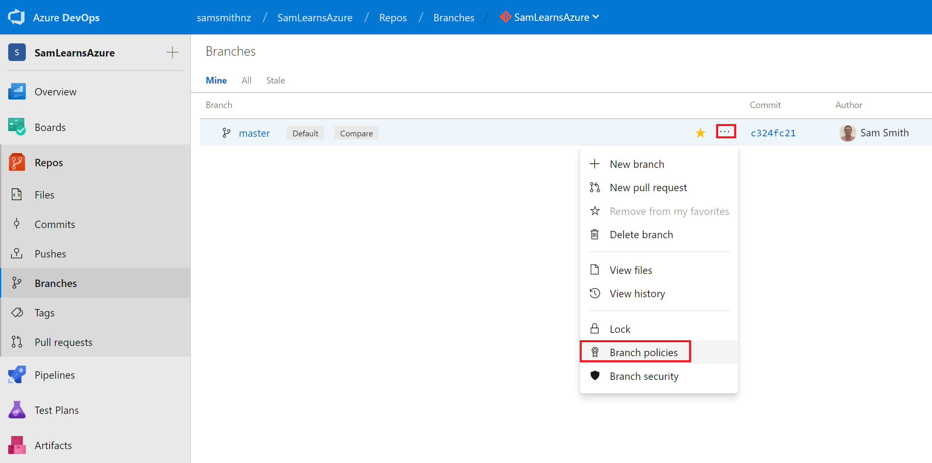Unfavorite master via yellow star
Screen dimensions: 932x463
click(x=701, y=133)
